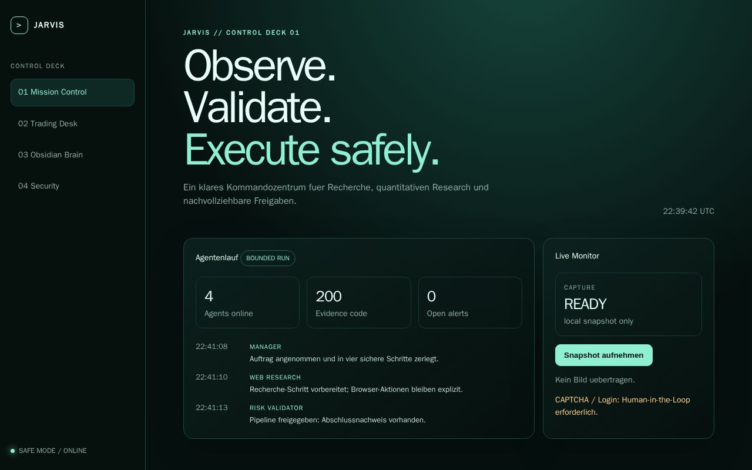
Task: Click the Agentenlauf panel title
Action: point(217,258)
